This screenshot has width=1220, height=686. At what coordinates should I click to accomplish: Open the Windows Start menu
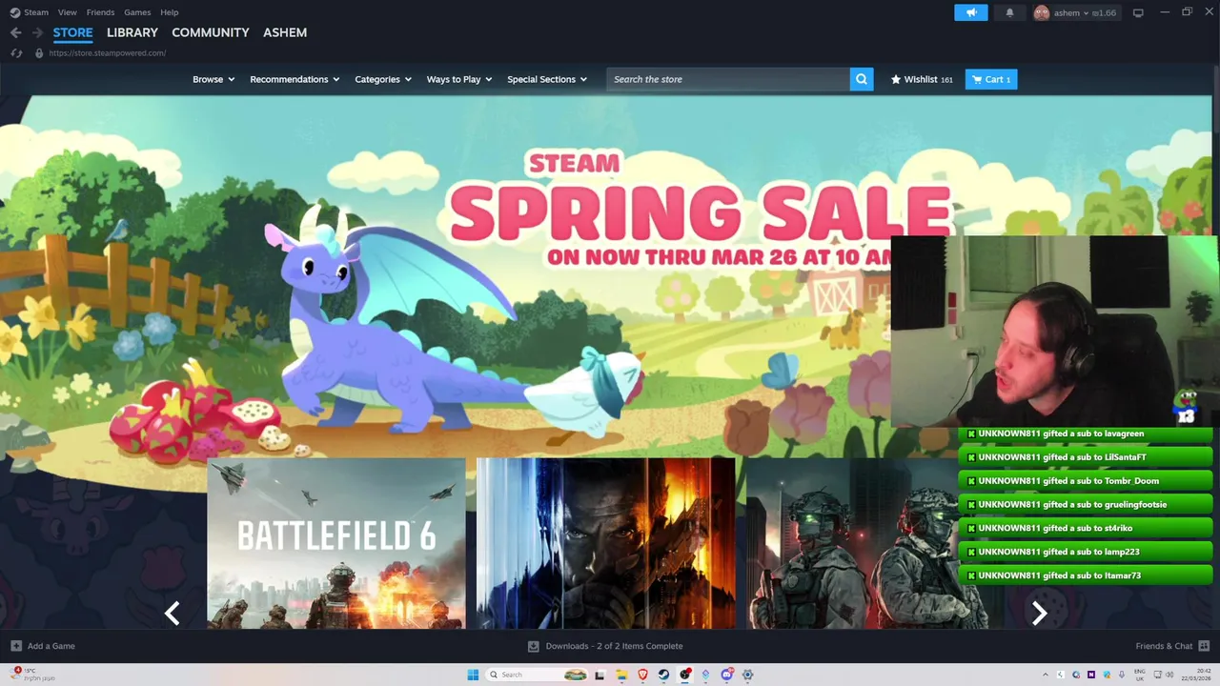[473, 675]
